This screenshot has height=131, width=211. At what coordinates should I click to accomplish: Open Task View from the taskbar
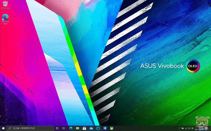(x=64, y=128)
